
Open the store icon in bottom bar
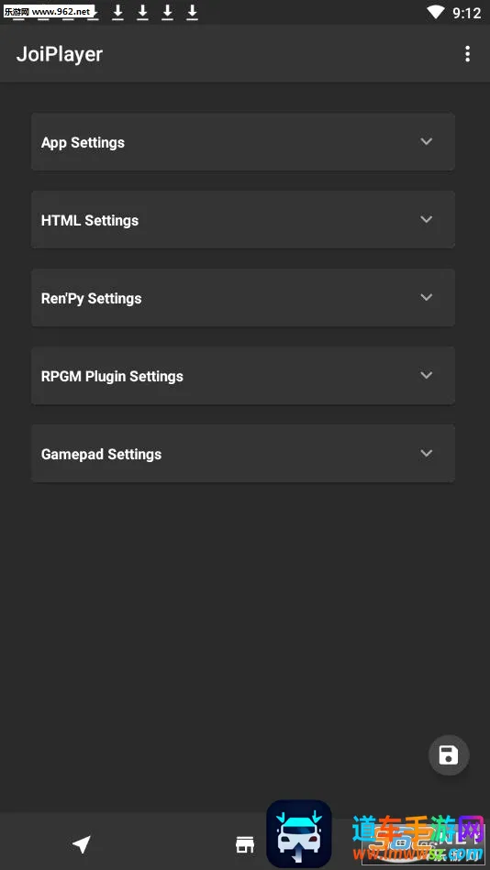(244, 844)
